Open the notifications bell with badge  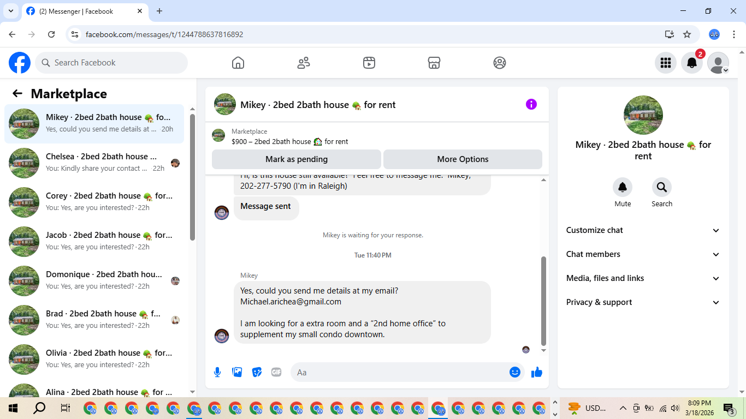692,63
